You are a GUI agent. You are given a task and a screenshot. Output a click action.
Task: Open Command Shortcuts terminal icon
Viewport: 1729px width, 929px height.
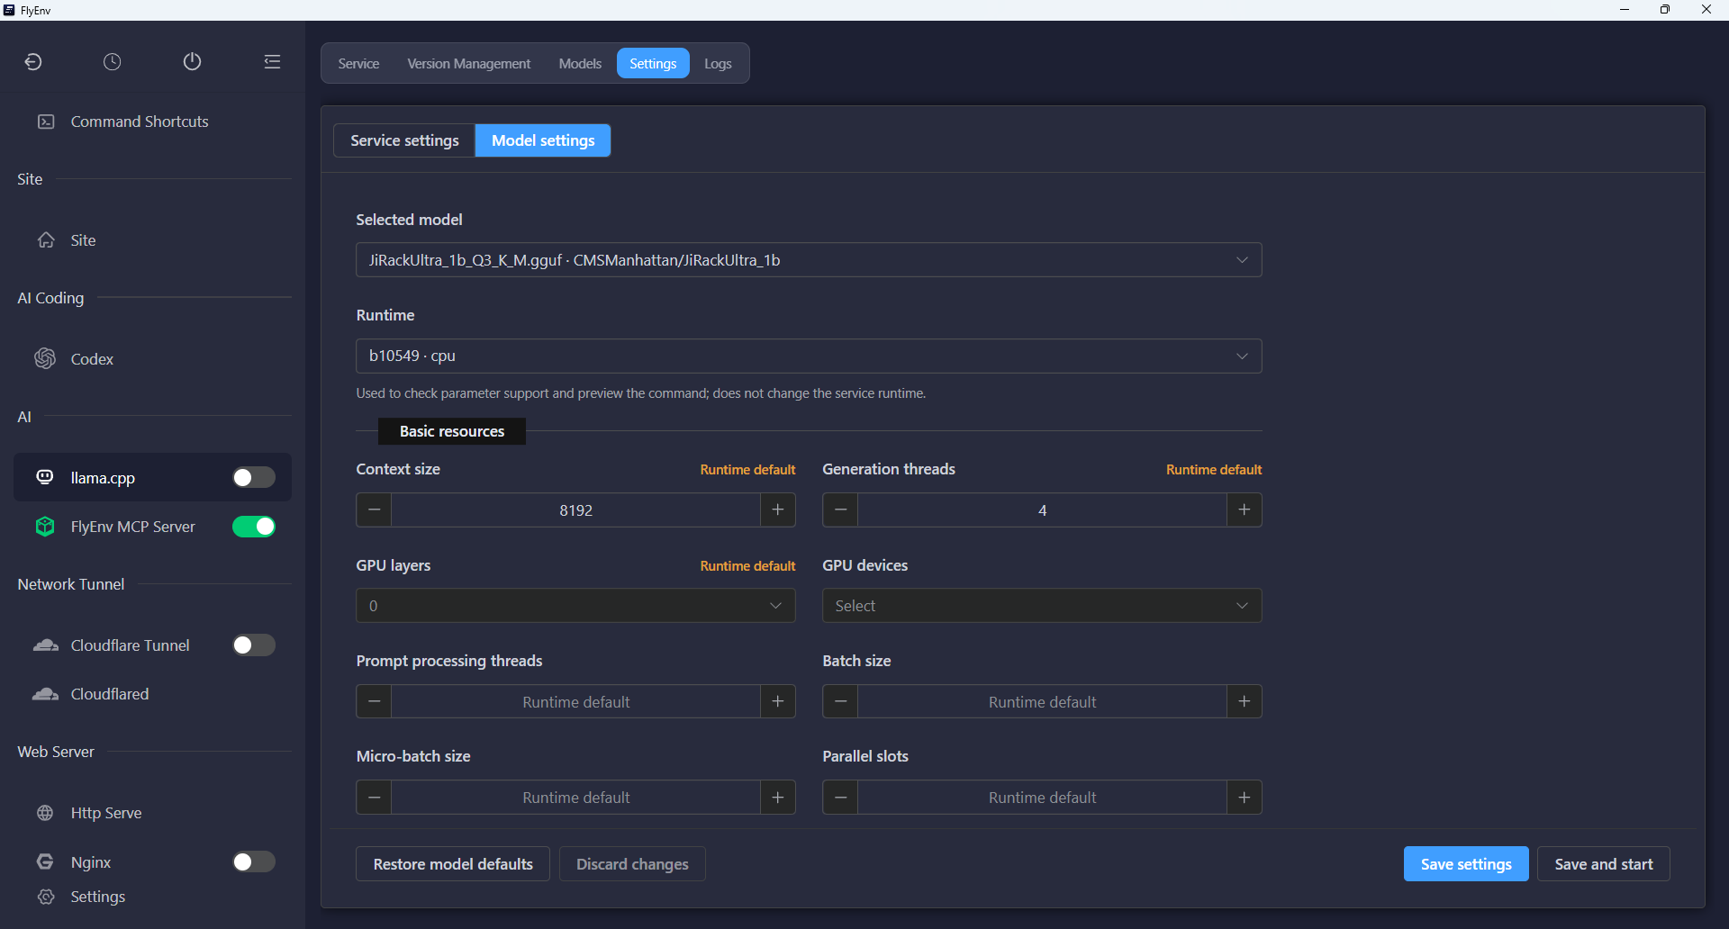pos(46,122)
